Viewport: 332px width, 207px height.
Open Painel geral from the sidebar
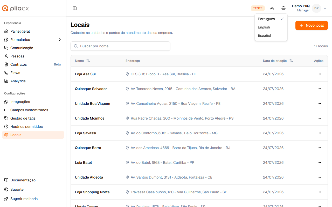33,31
